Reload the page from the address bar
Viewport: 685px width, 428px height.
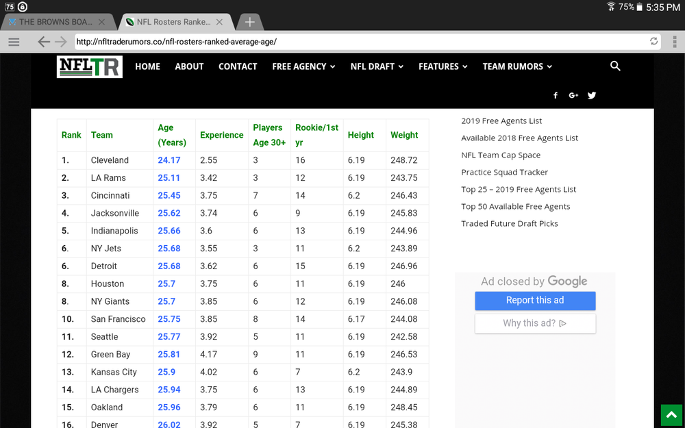coord(653,42)
